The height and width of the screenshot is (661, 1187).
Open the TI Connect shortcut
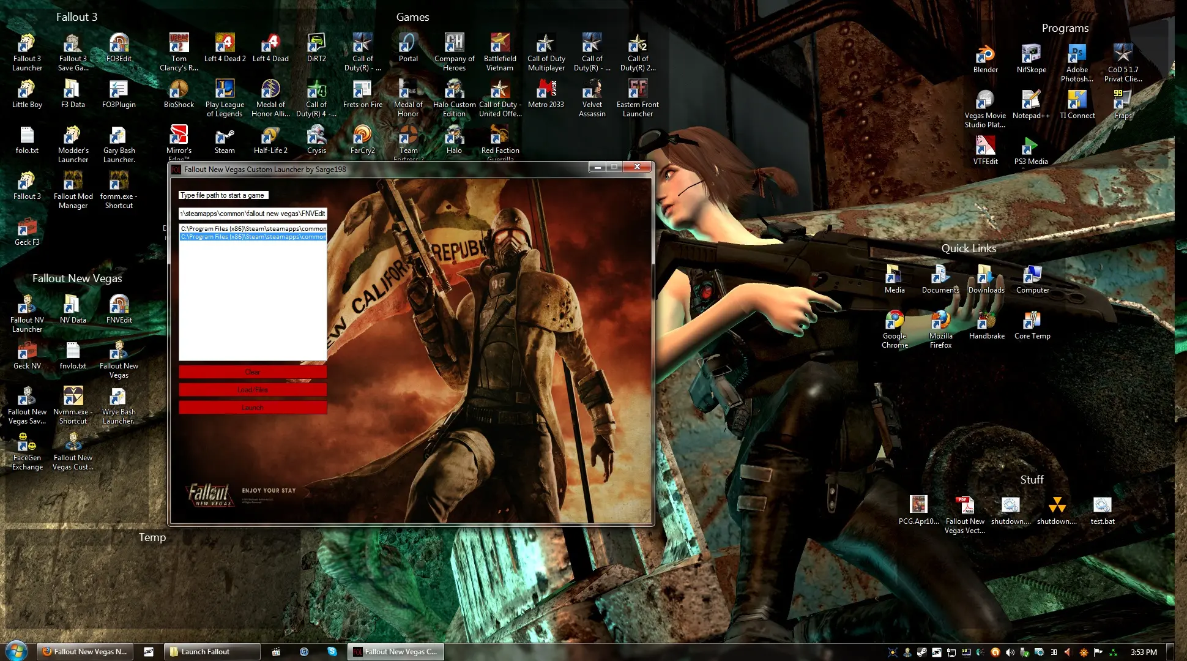coord(1077,105)
